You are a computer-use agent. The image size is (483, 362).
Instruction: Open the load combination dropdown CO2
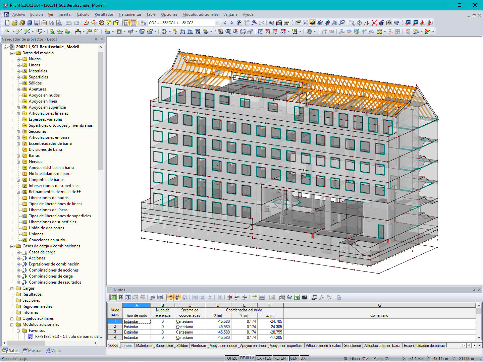[218, 23]
